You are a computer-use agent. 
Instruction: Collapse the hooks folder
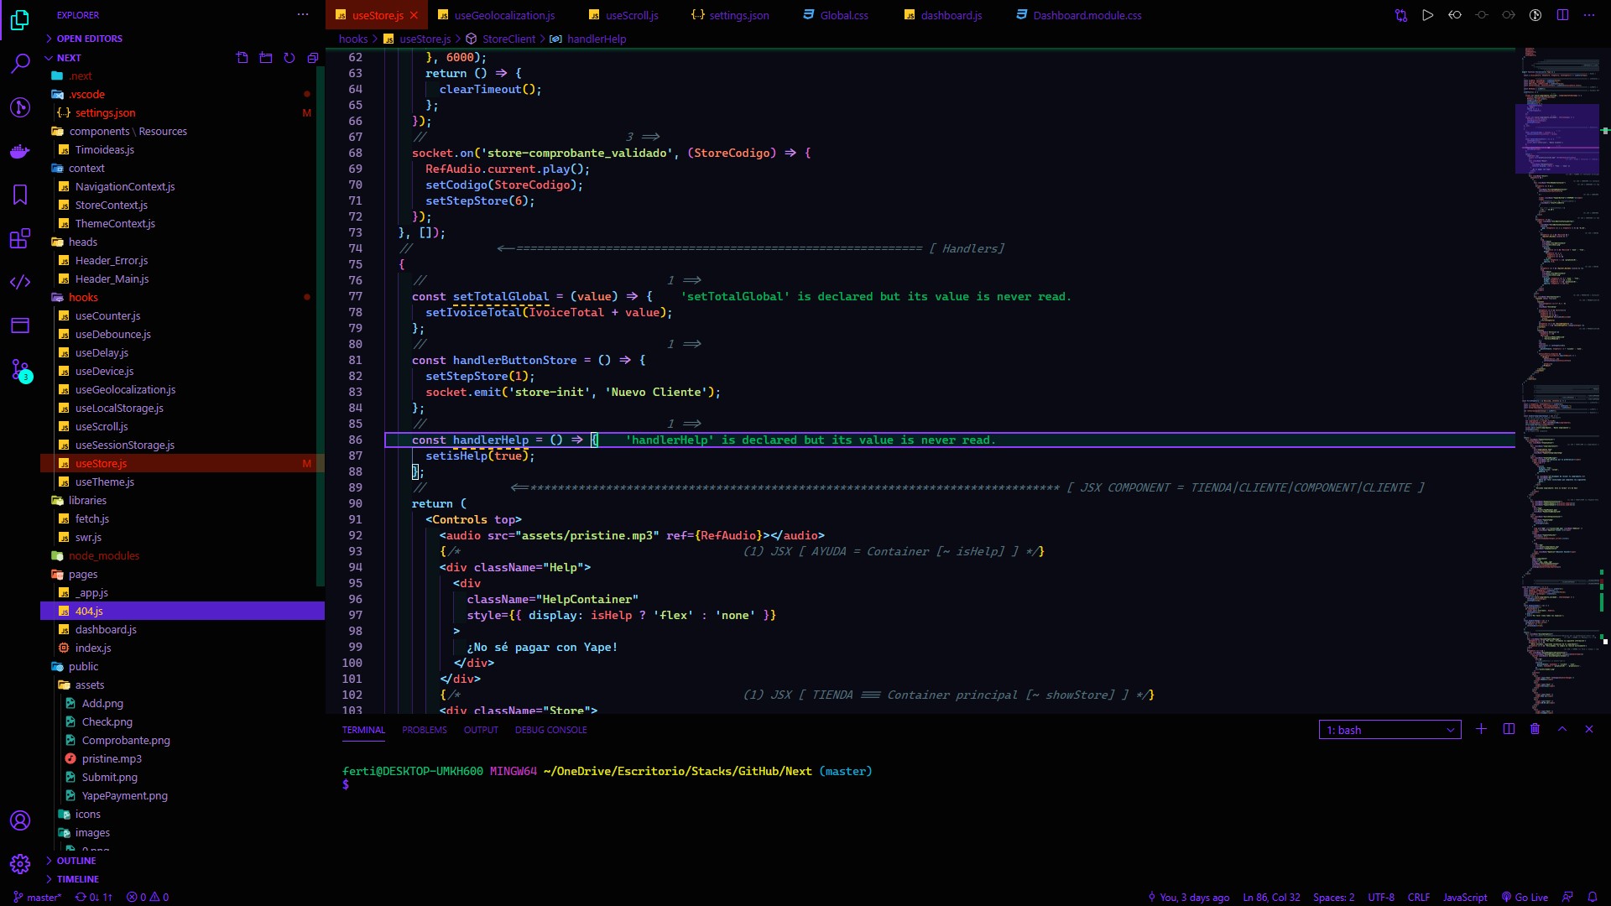83,297
